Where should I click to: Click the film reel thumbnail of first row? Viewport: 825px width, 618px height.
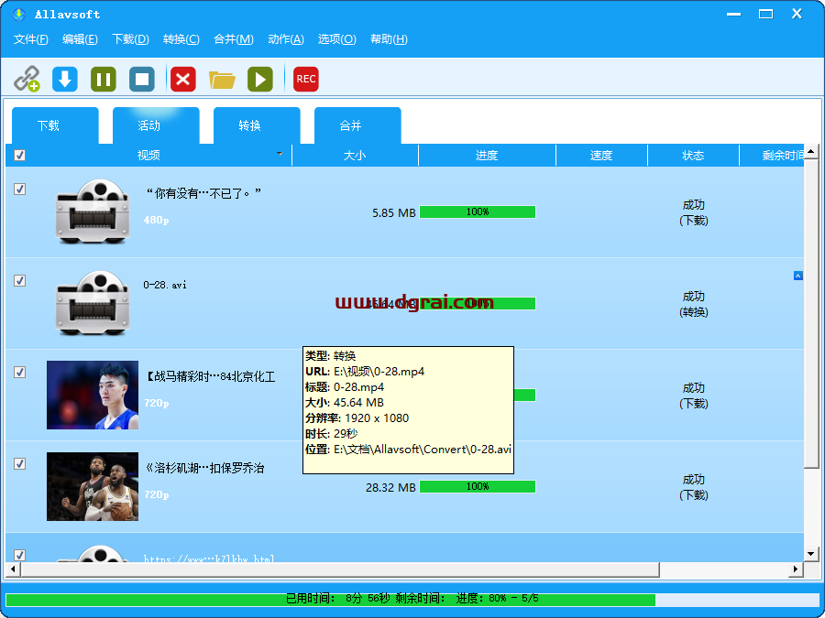[93, 211]
